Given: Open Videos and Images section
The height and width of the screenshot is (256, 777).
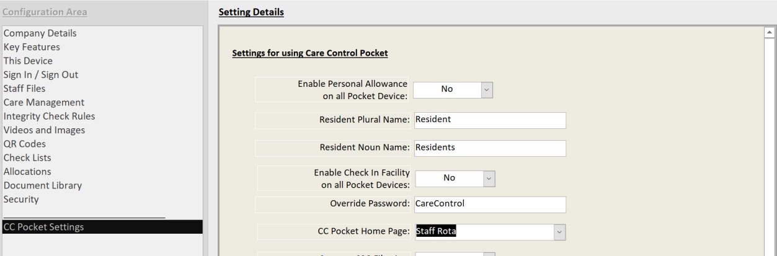Looking at the screenshot, I should coord(45,130).
